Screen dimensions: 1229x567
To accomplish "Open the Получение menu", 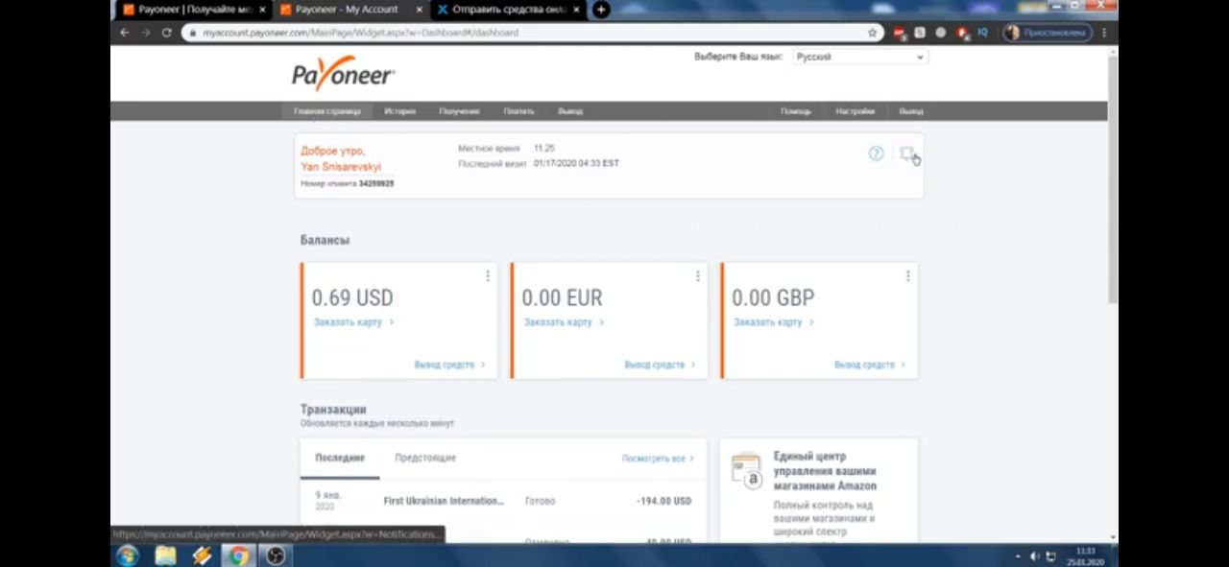I will tap(460, 111).
